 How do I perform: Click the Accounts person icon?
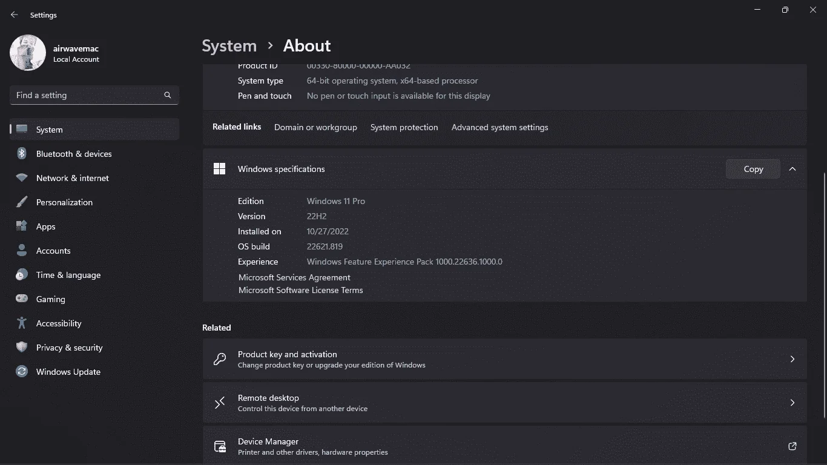pyautogui.click(x=22, y=251)
